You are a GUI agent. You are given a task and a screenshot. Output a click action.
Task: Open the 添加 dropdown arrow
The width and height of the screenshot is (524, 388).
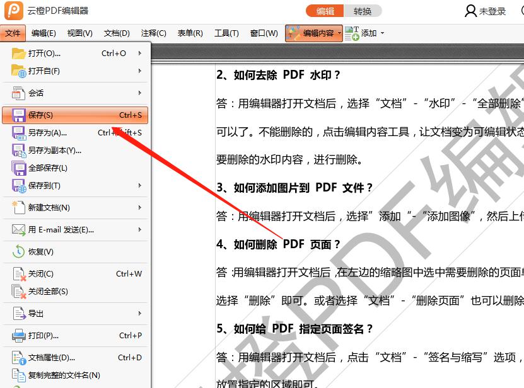point(382,33)
